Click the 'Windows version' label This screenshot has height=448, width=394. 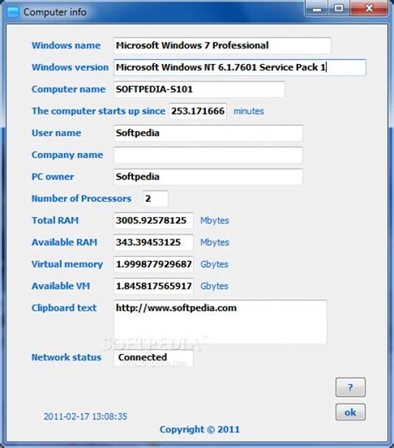(x=70, y=67)
